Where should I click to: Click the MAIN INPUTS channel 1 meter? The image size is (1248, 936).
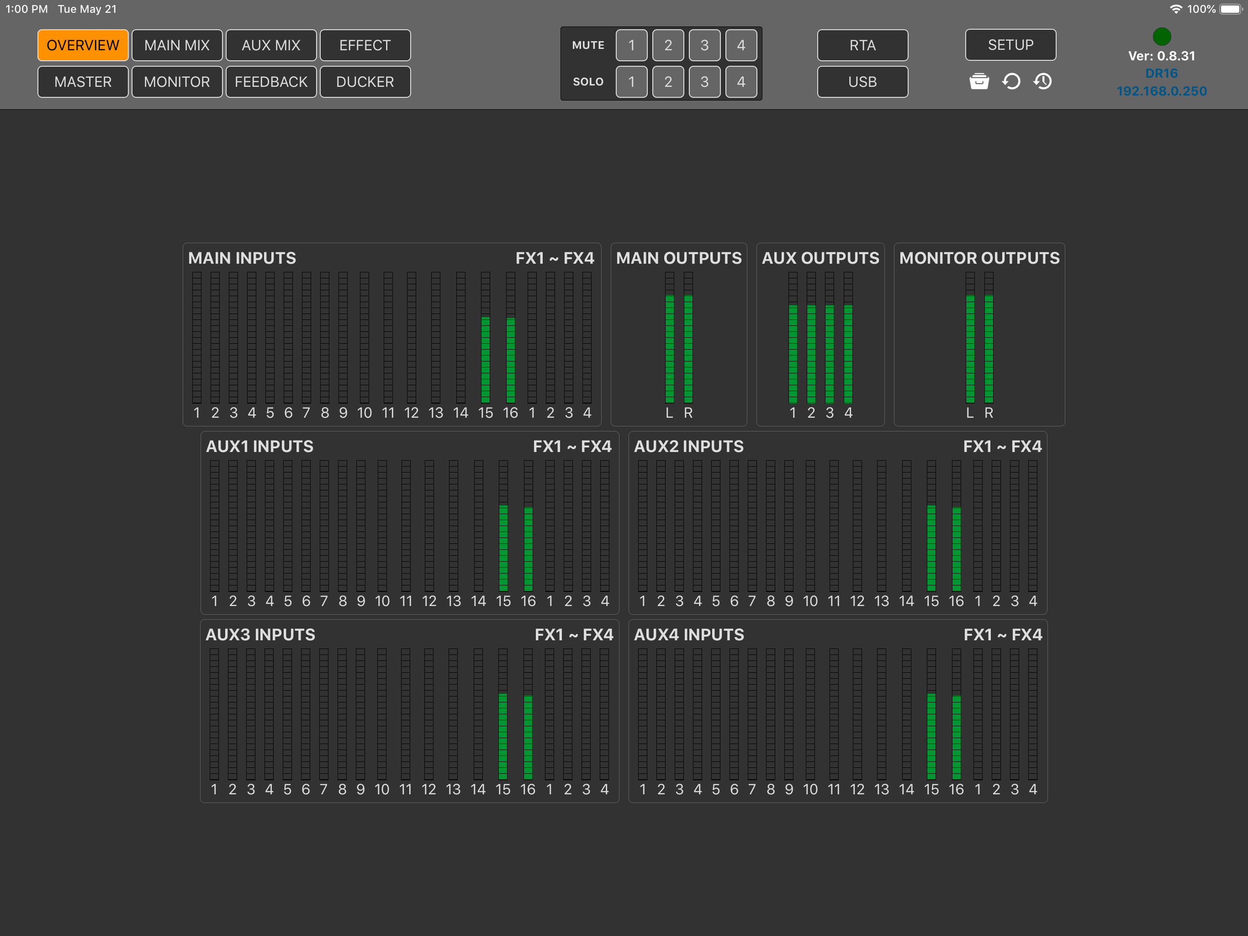(196, 338)
